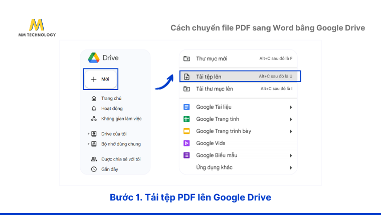Click the folder upload icon beside Tải thư mục lên
This screenshot has height=215, width=381.
click(186, 88)
